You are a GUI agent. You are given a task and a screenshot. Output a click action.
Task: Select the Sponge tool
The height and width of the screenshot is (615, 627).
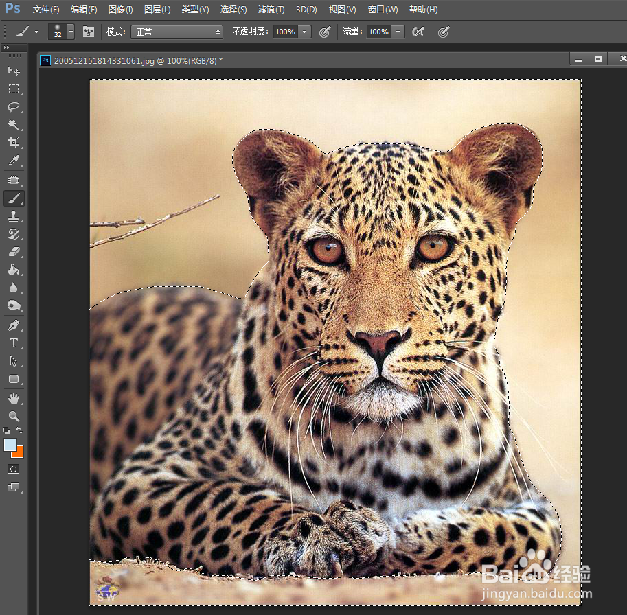14,305
